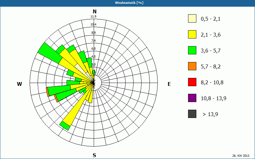
Task: Click the 4,5 ring scale label
Action: coord(93,57)
